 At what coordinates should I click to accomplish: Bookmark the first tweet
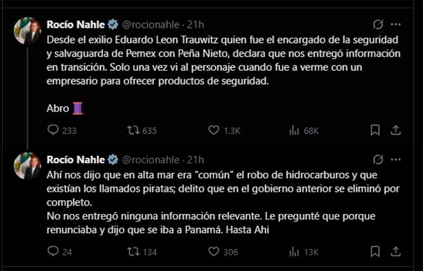click(375, 130)
